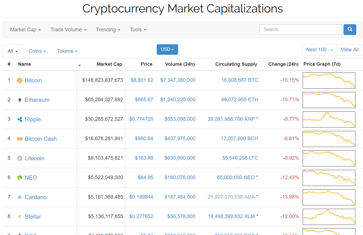The width and height of the screenshot is (363, 235).
Task: Click the Ripple logo icon
Action: 20,119
